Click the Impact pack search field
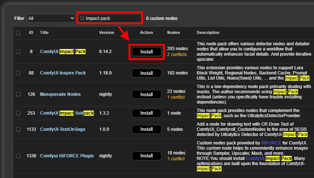Viewport: 314px width, 178px height. pos(110,18)
